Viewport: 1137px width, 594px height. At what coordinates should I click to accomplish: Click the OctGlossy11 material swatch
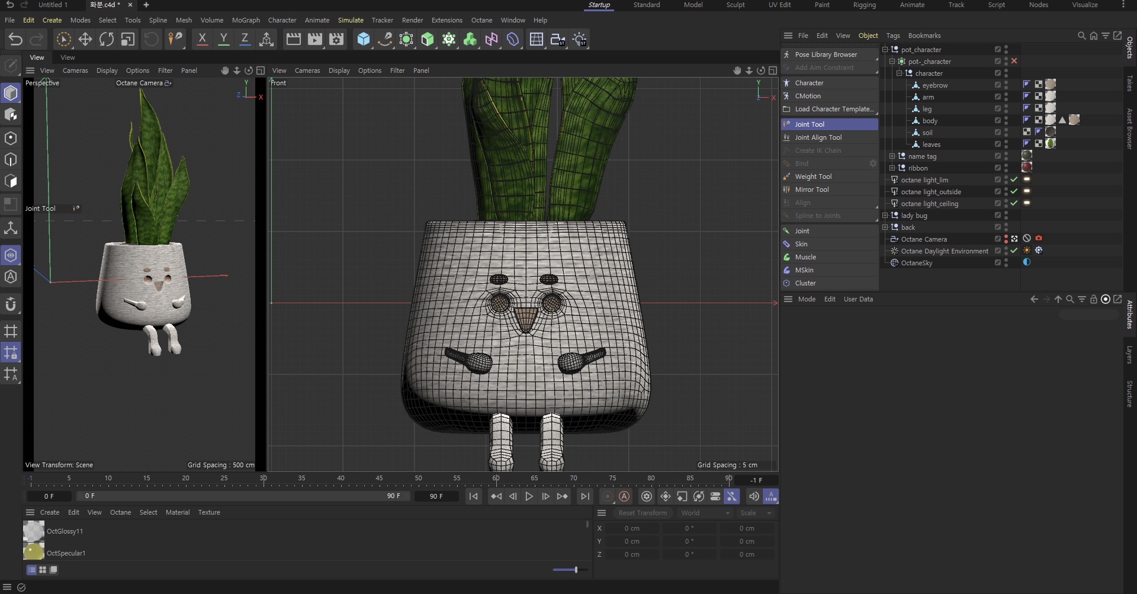coord(34,531)
